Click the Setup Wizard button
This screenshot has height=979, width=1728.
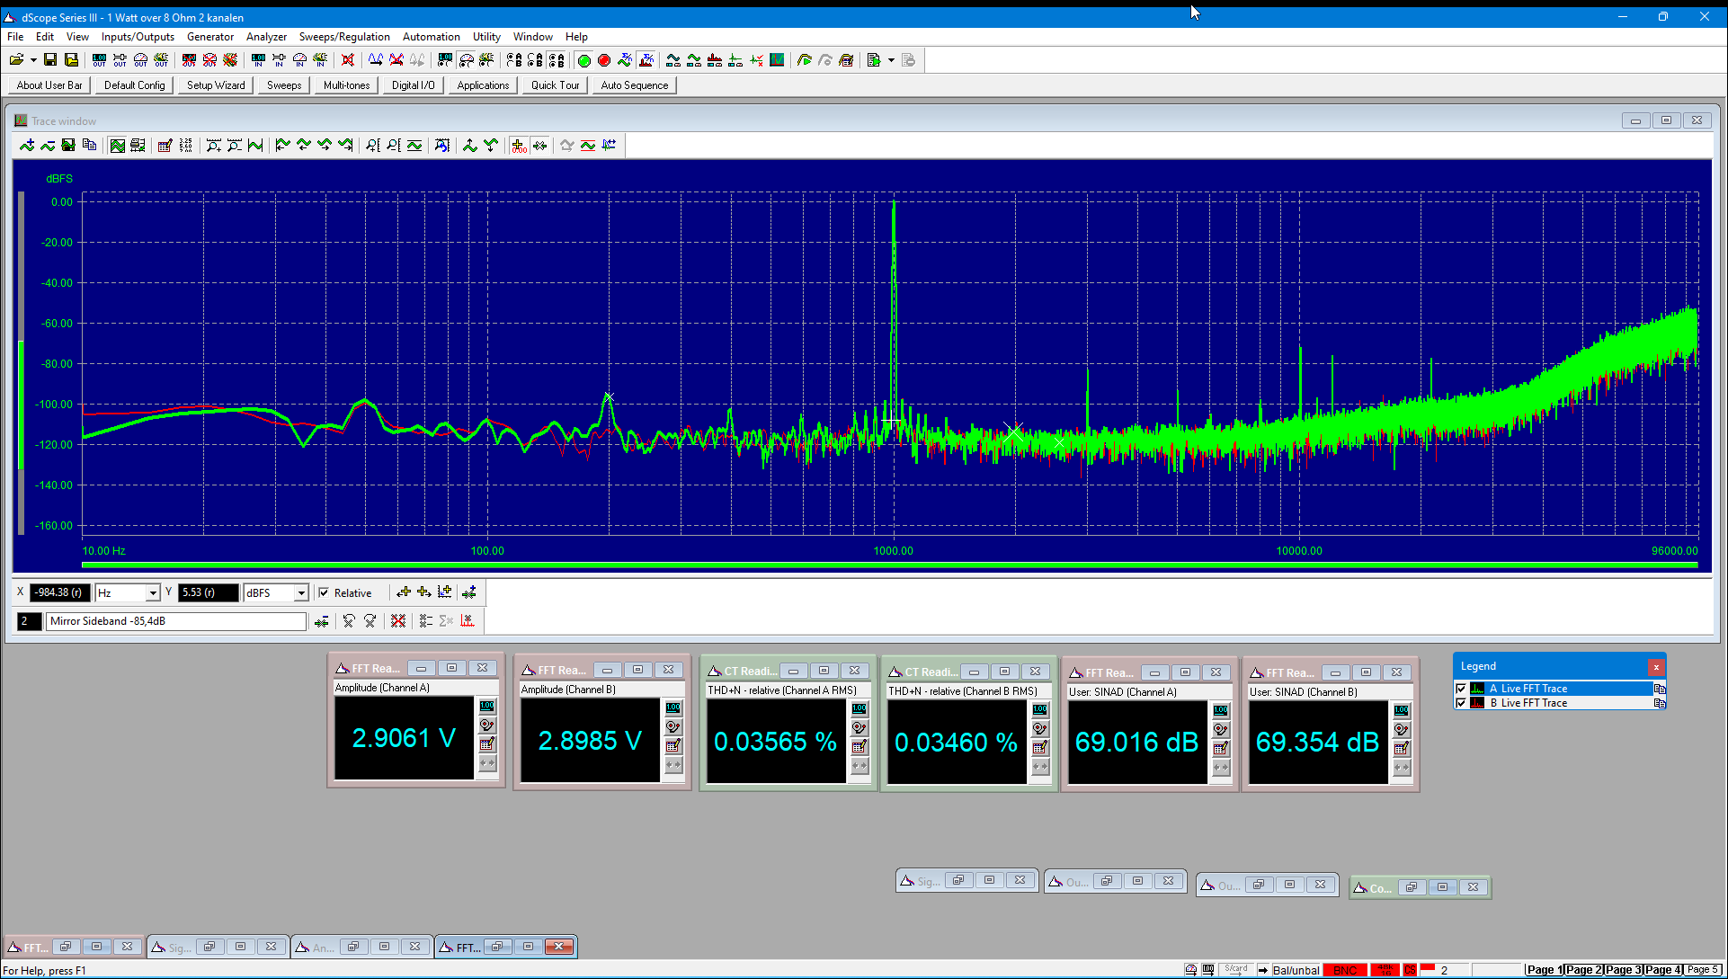click(216, 85)
